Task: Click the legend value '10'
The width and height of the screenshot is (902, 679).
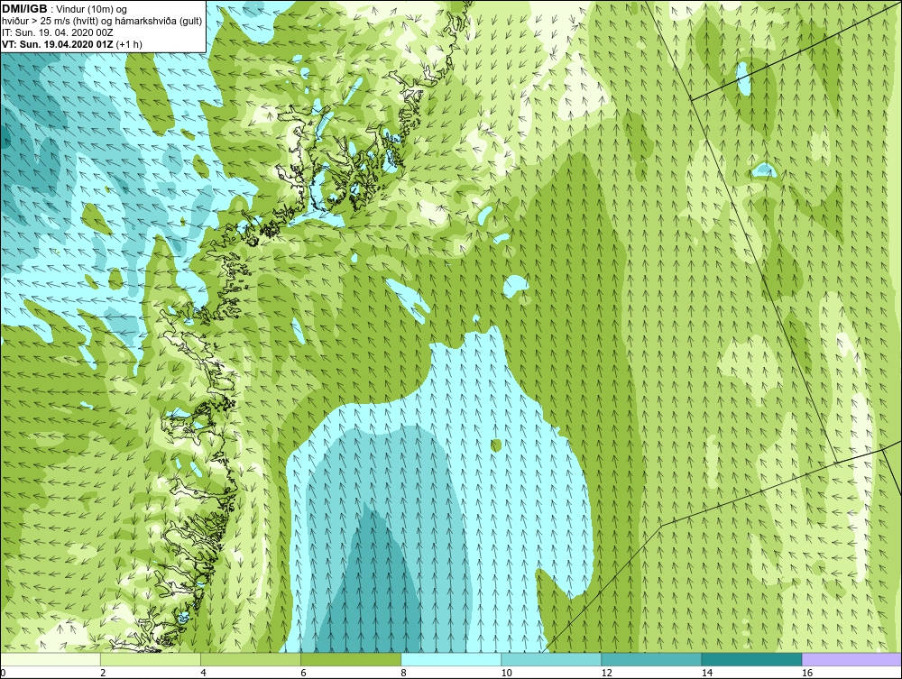Action: point(506,673)
